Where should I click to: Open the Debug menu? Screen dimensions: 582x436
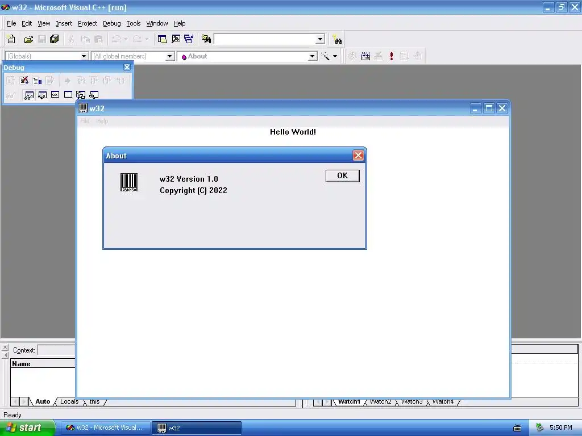tap(112, 23)
